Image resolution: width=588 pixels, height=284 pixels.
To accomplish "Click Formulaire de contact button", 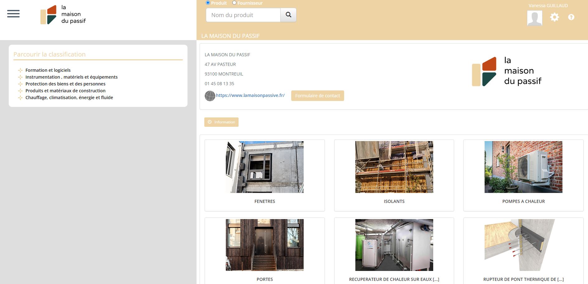I will 317,96.
